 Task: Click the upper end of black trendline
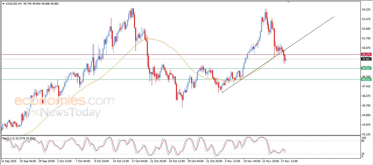click(x=333, y=17)
